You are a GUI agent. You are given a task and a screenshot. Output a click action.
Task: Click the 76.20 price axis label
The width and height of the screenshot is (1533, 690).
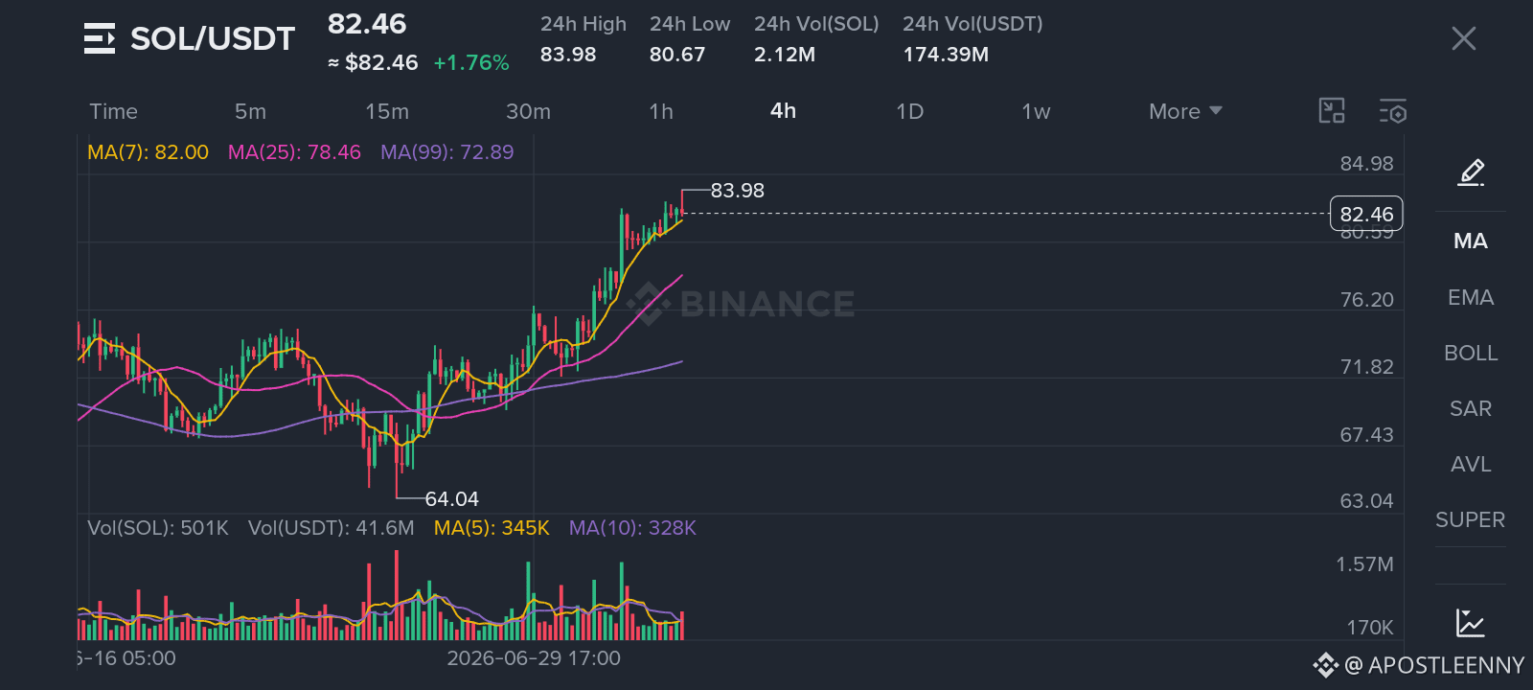point(1366,300)
